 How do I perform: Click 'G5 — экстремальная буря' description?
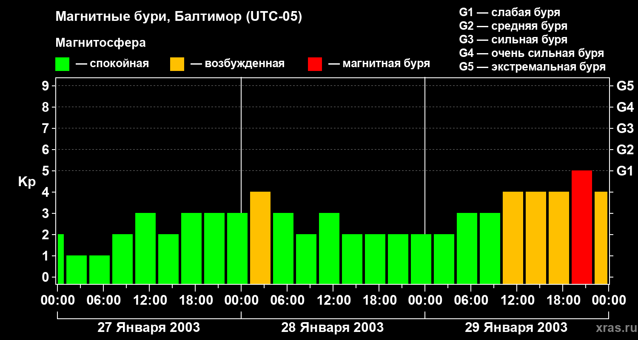[533, 67]
